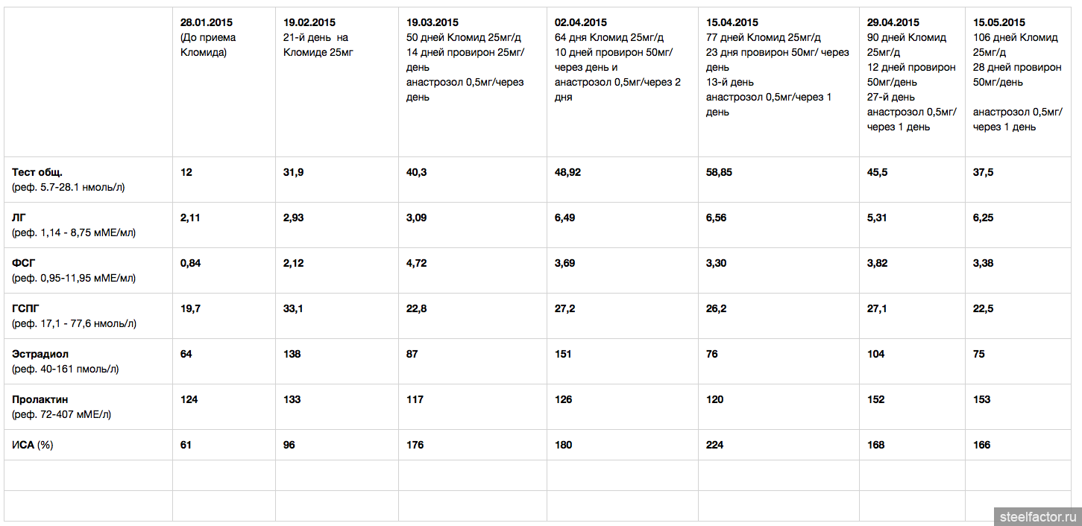Click the ГСПГ value 33,1
Viewport: 1082px width, 526px height.
[x=293, y=308]
